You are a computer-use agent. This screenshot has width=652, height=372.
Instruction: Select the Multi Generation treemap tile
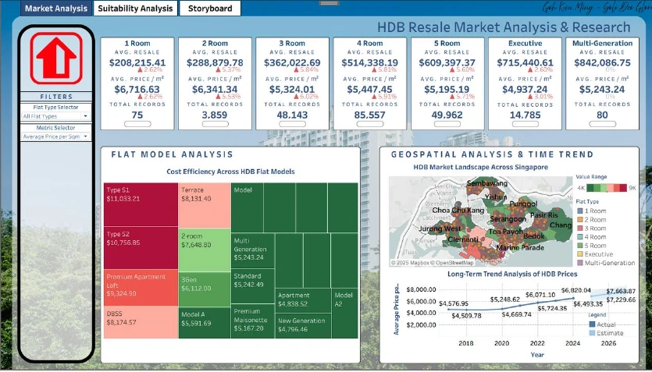click(x=253, y=251)
